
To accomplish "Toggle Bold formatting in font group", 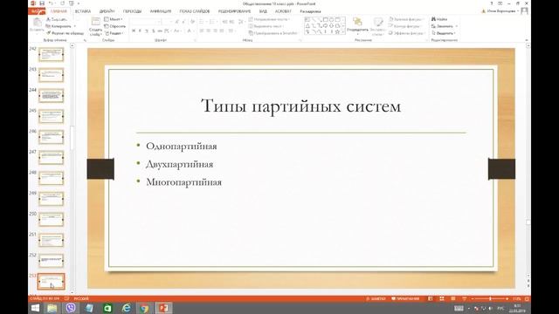I will pyautogui.click(x=134, y=31).
